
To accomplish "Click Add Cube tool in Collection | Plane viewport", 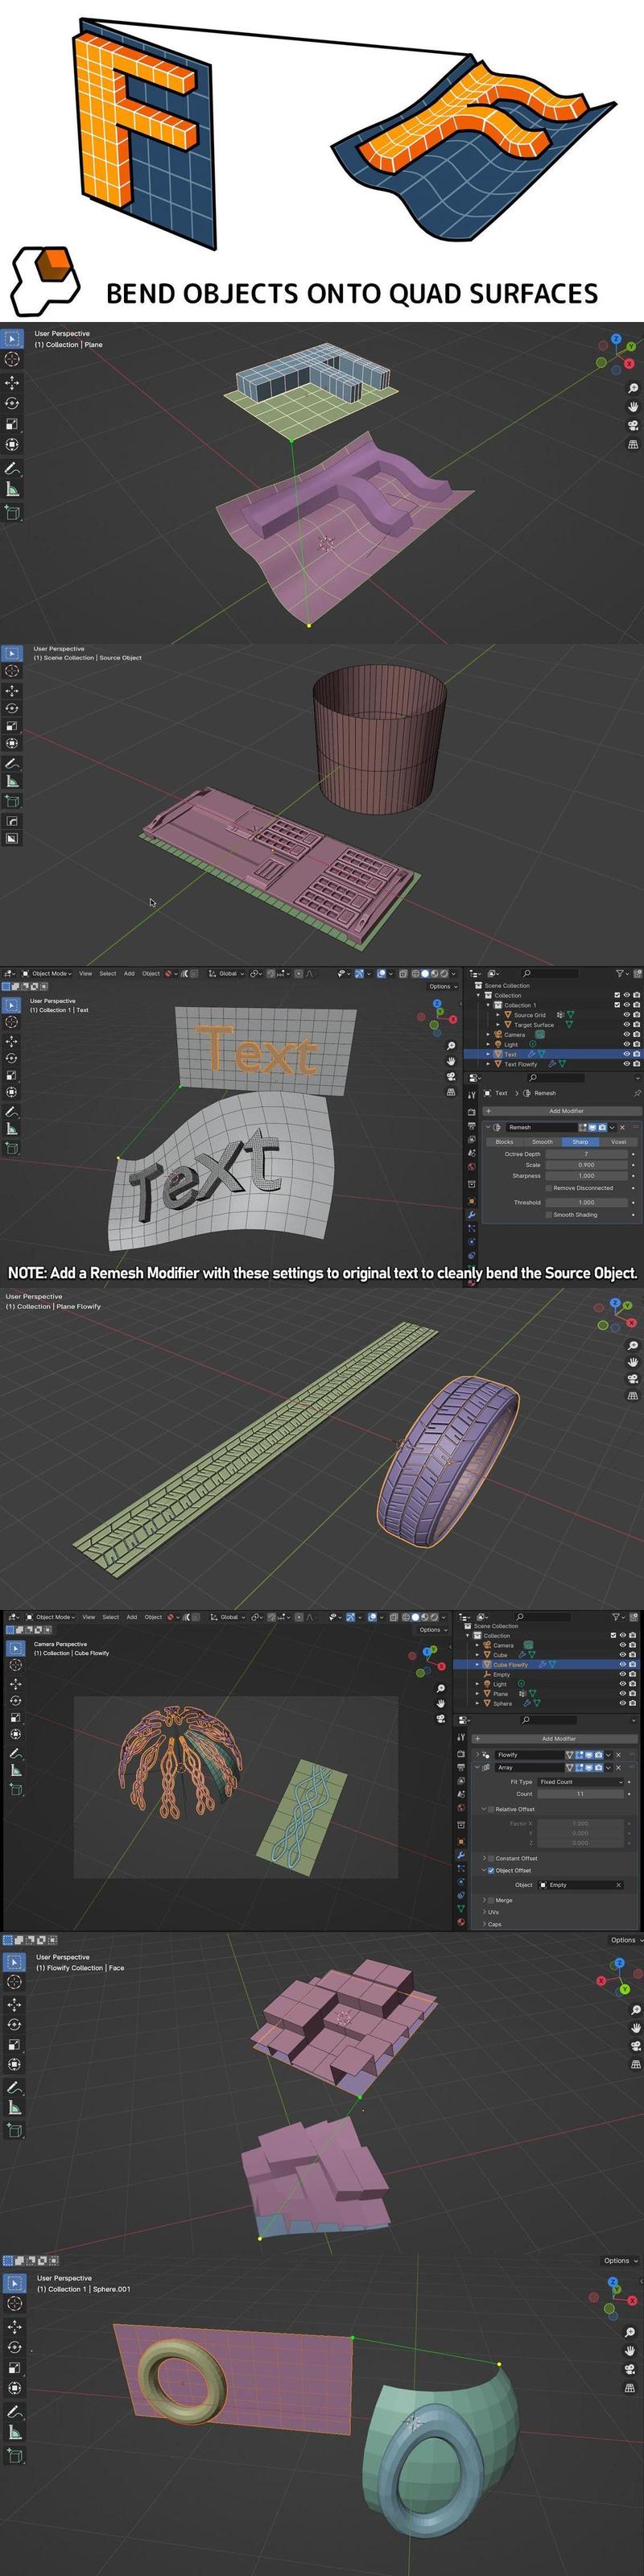I will [x=12, y=513].
